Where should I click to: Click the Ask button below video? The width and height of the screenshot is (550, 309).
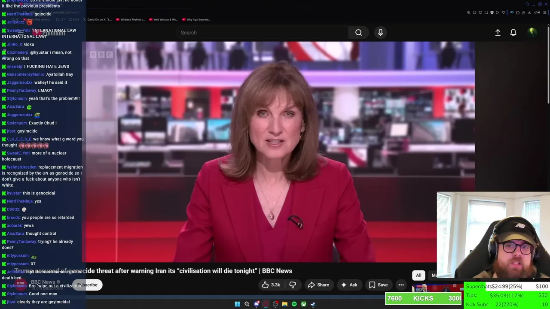(x=349, y=285)
